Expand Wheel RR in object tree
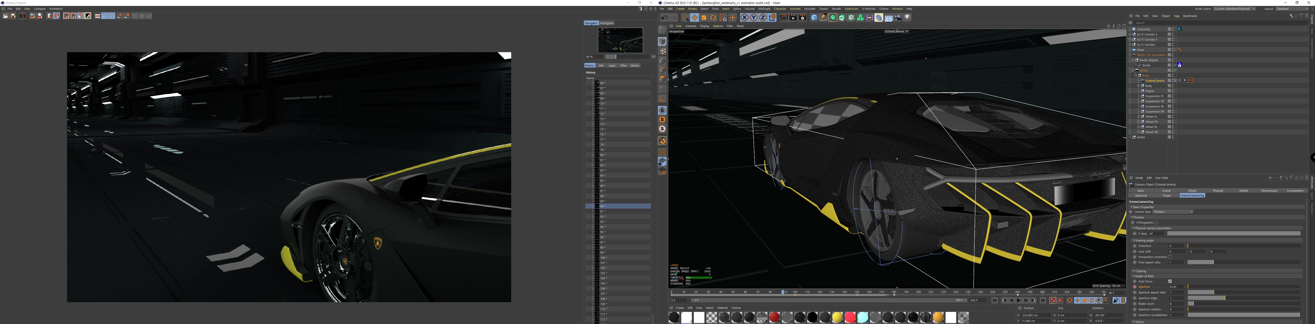The image size is (1315, 324). [1138, 132]
